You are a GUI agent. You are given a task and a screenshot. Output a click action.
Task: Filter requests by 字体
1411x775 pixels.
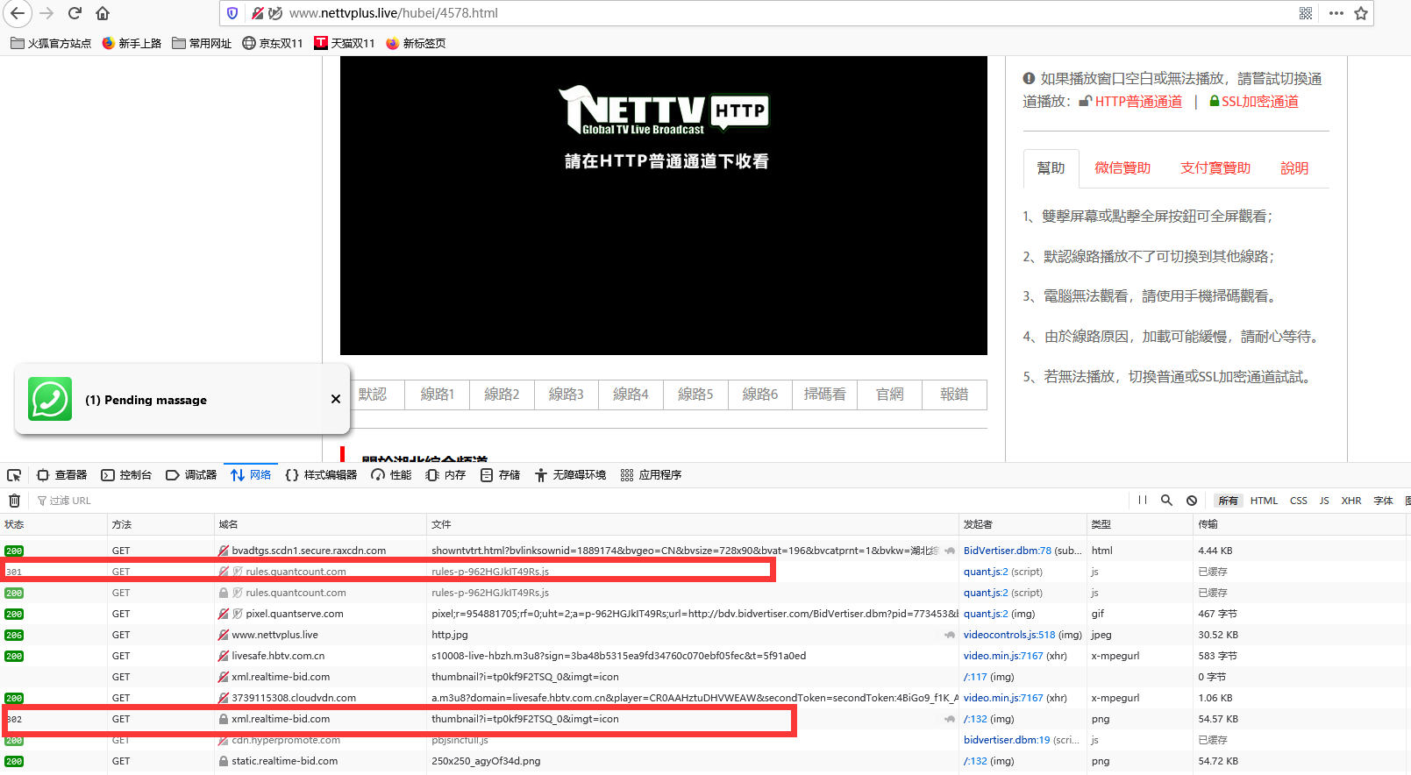(1383, 501)
